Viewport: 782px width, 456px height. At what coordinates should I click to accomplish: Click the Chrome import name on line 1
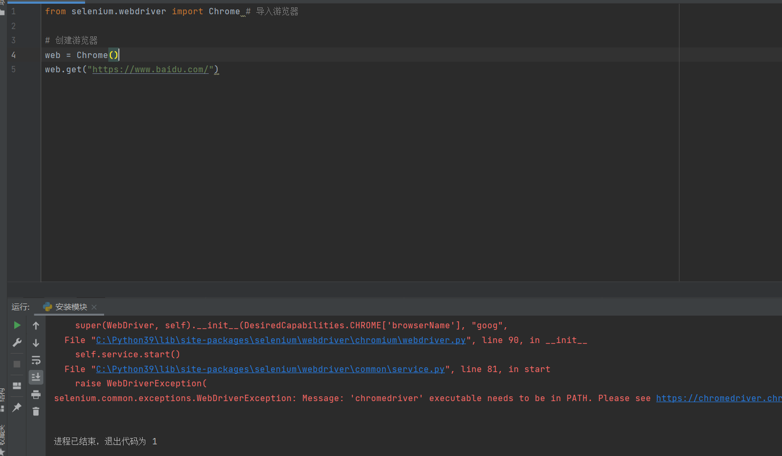coord(224,12)
